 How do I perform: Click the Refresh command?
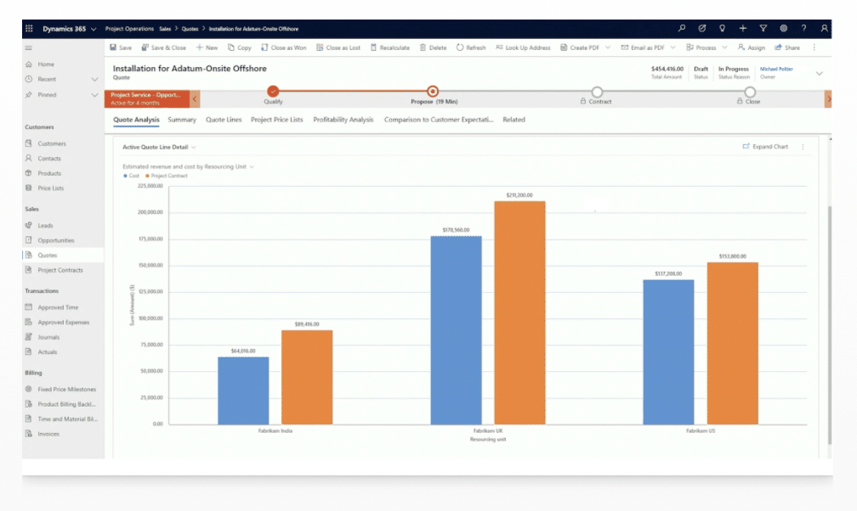471,48
